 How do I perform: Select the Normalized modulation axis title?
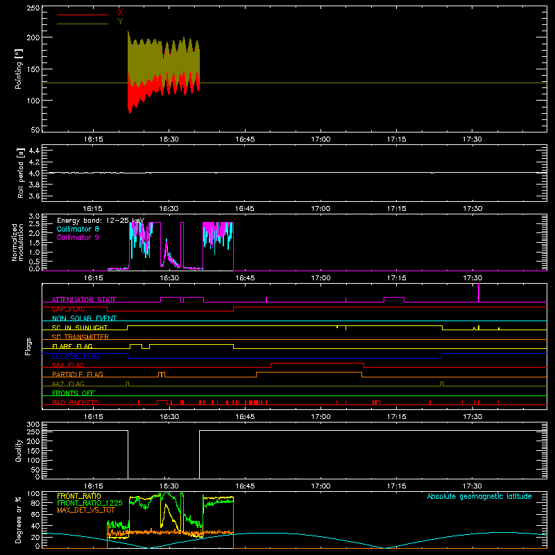17,242
